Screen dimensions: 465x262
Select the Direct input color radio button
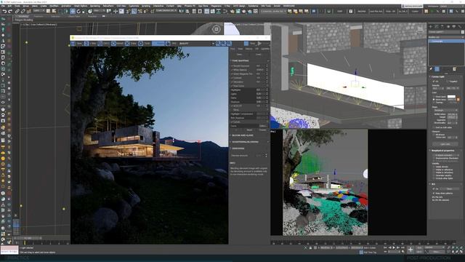434,97
